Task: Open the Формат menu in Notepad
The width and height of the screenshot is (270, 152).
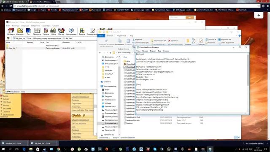Action: pyautogui.click(x=153, y=51)
